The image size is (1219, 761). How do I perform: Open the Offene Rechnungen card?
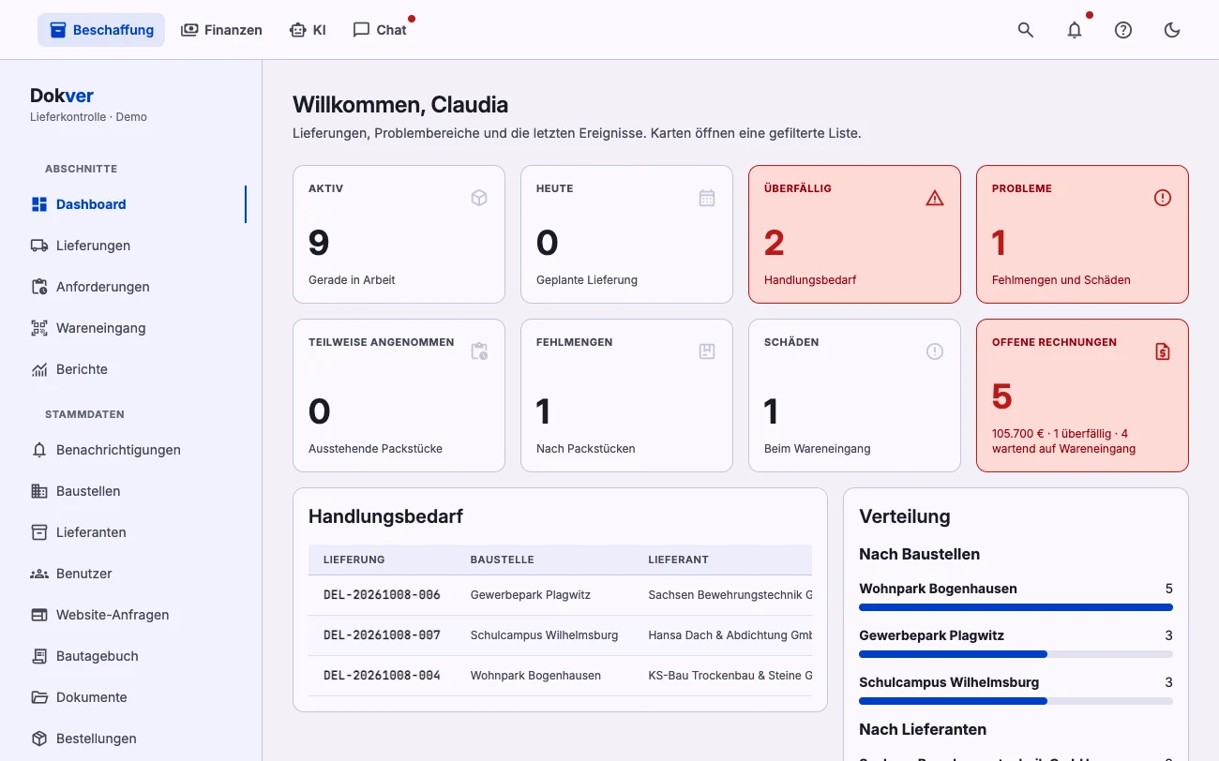pos(1082,395)
